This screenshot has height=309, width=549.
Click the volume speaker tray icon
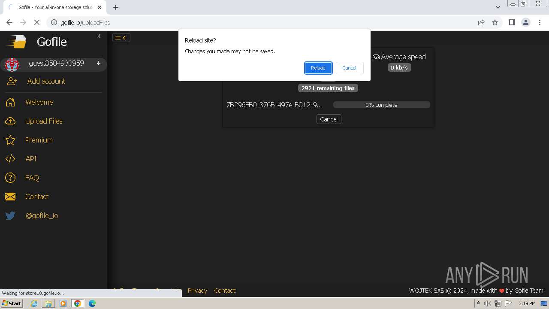488,303
